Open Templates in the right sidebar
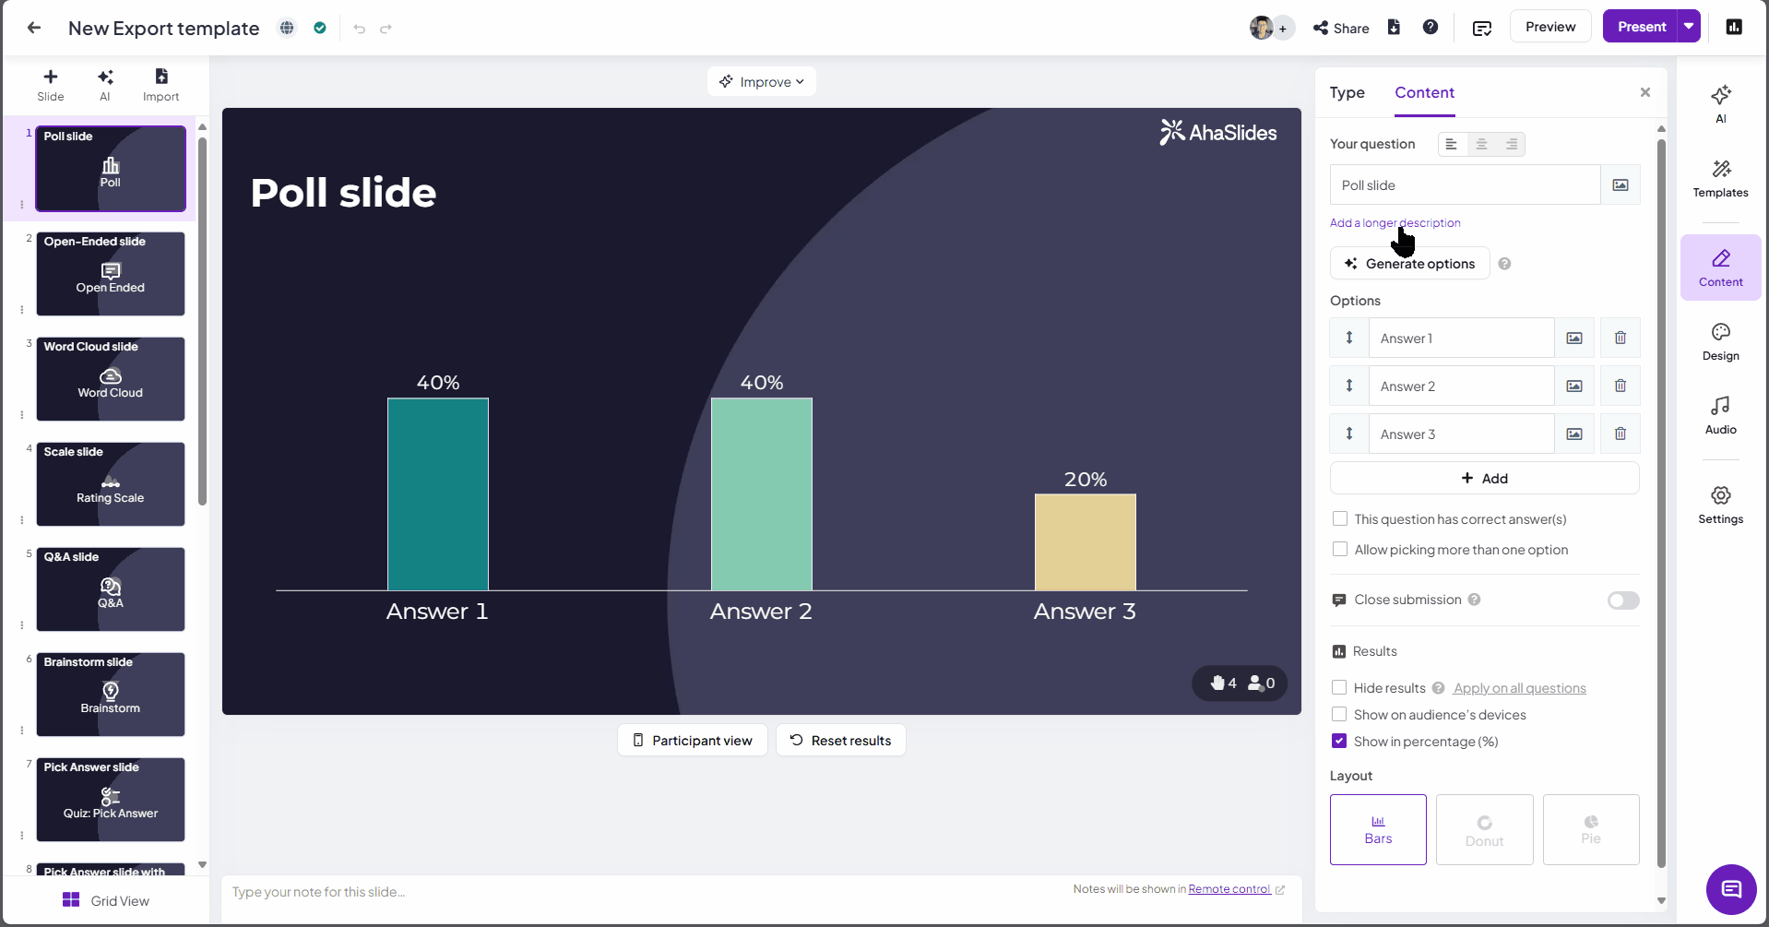 point(1721,179)
